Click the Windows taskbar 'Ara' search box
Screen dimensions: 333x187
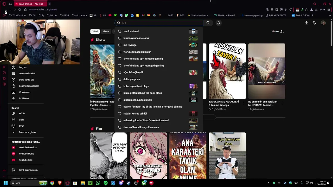pos(29,183)
